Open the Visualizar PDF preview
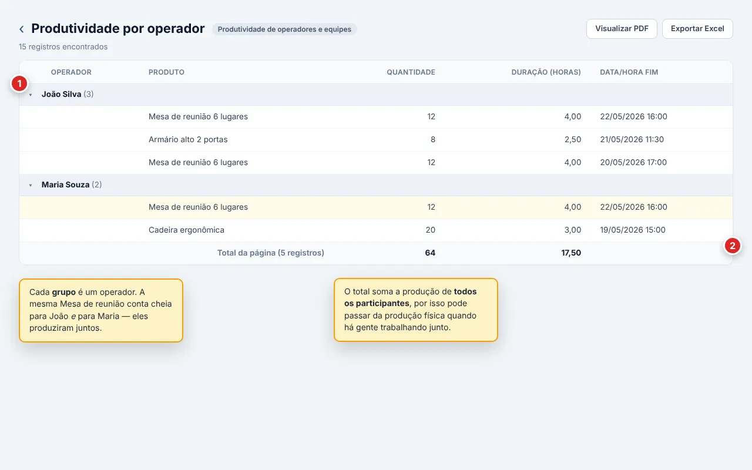Screen dimensions: 752x470 pyautogui.click(x=622, y=29)
